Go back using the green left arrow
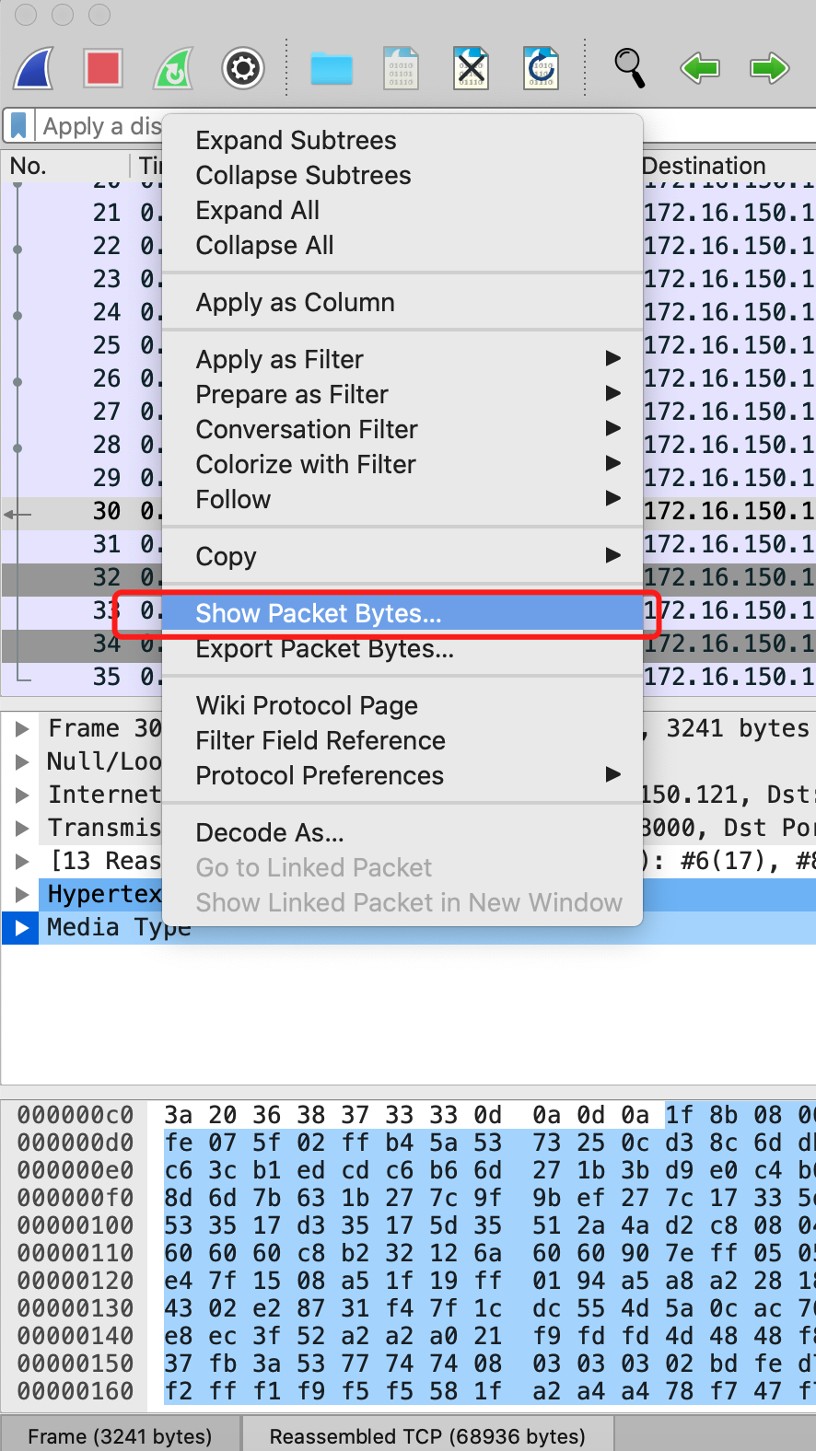Image resolution: width=816 pixels, height=1451 pixels. pos(700,69)
